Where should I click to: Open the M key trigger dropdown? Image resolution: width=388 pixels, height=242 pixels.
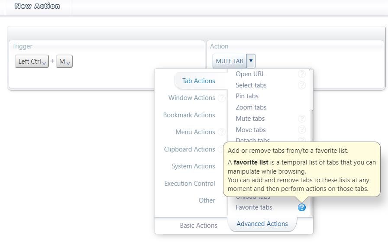(64, 61)
